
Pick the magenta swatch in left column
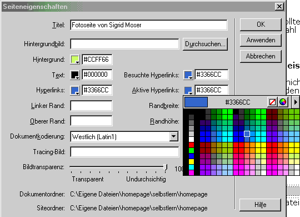191,172
